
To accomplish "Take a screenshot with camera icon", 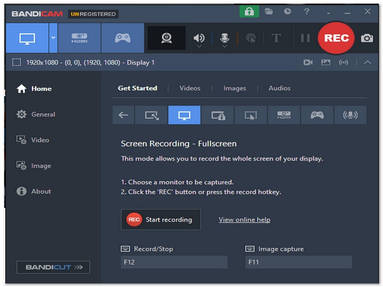I will 367,38.
